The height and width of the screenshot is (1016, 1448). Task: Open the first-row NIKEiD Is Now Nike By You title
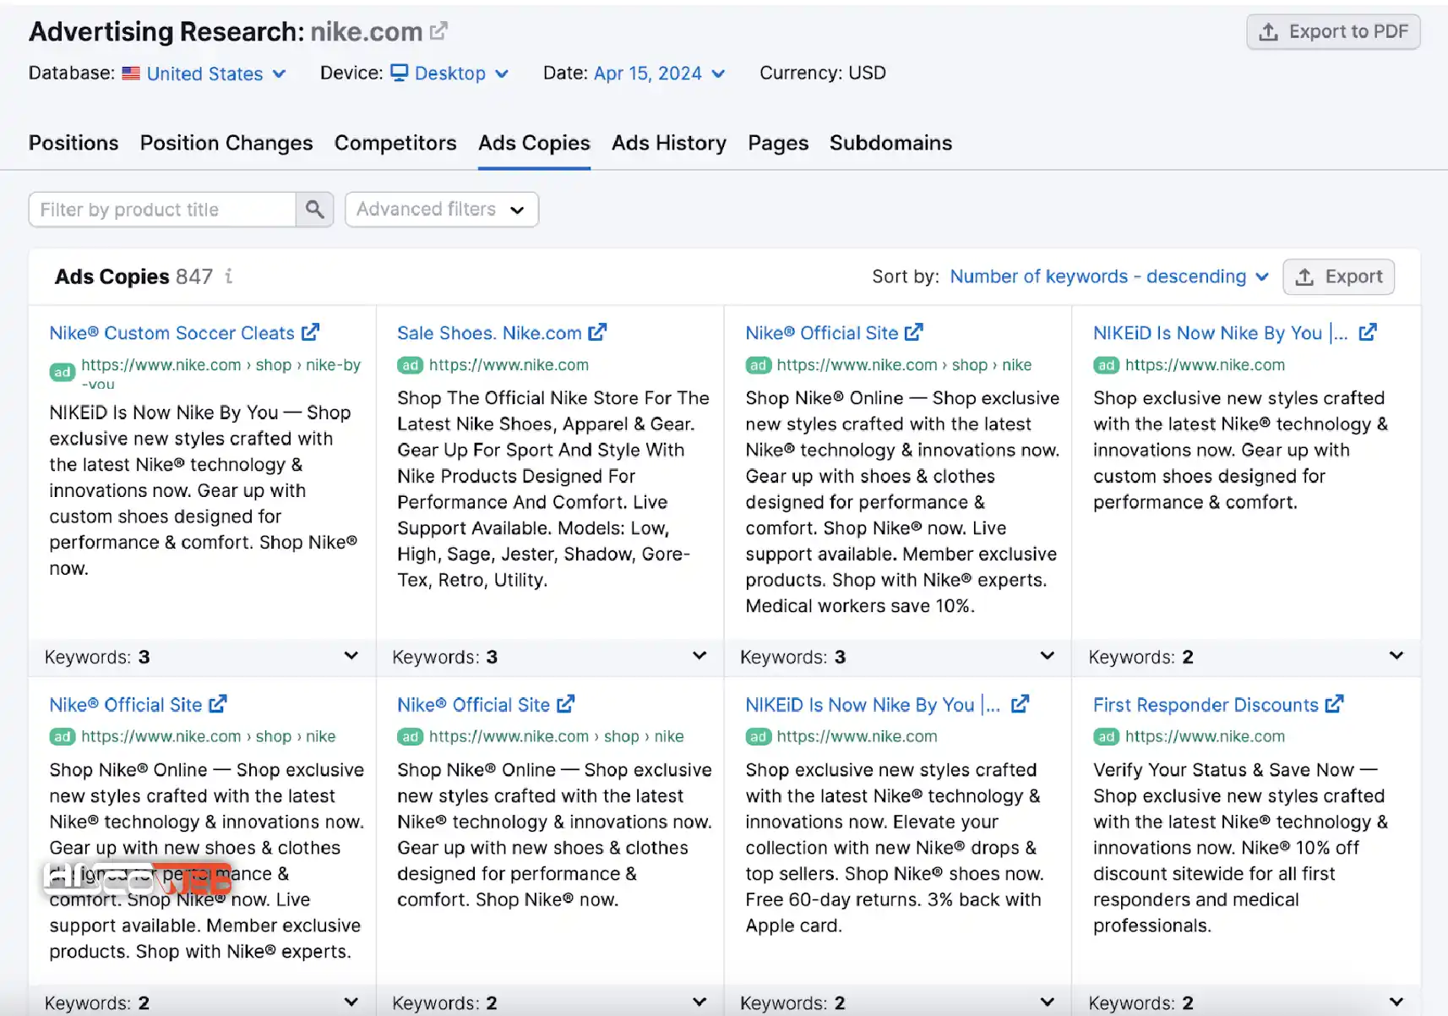pyautogui.click(x=1220, y=333)
